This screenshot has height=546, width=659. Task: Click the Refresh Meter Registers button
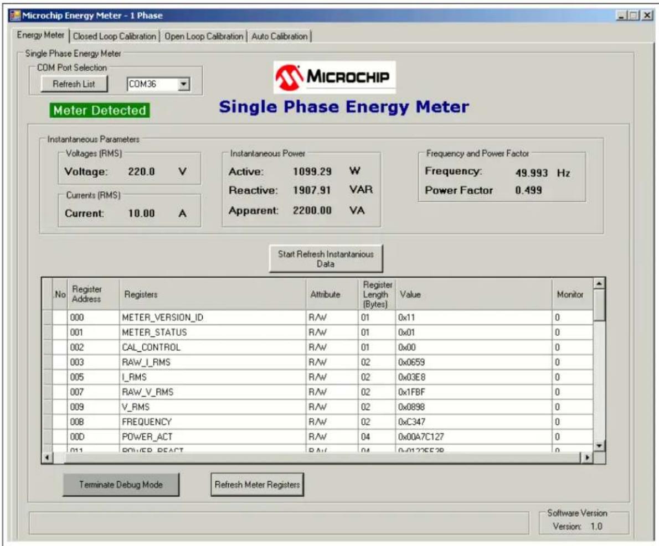pos(257,485)
